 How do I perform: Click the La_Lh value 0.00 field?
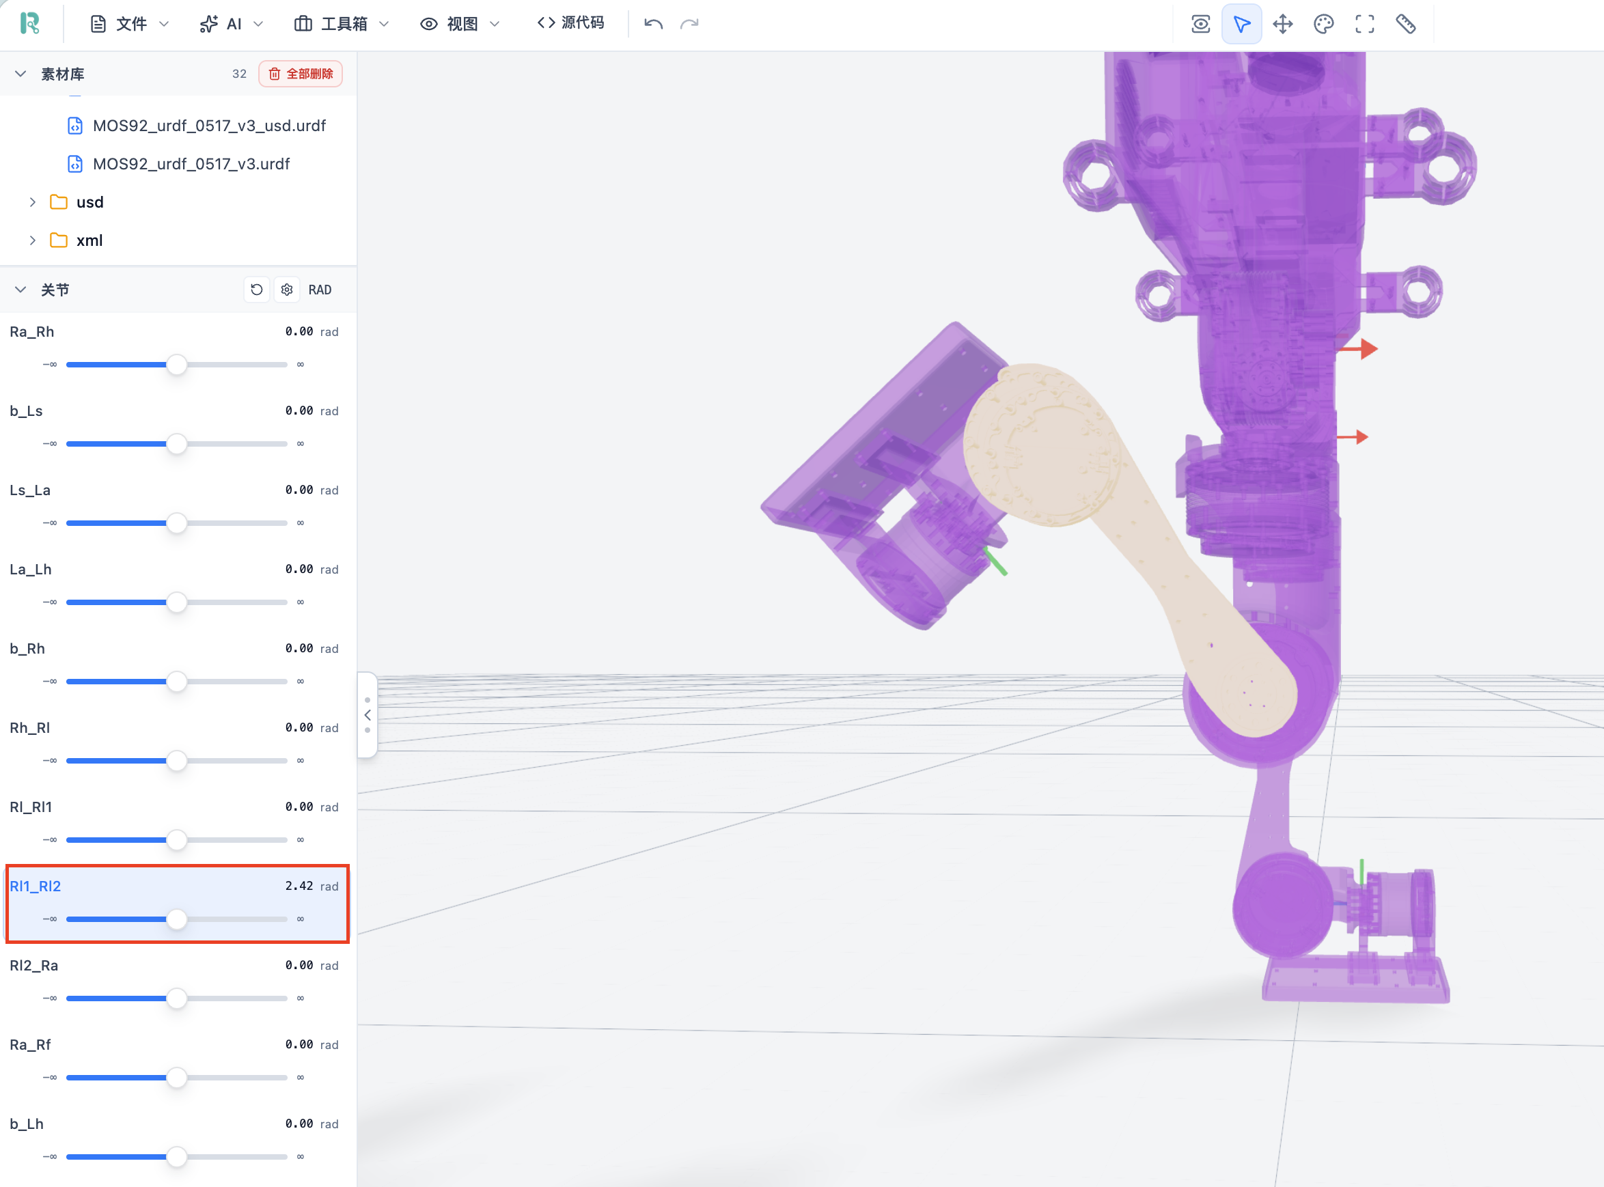point(299,569)
